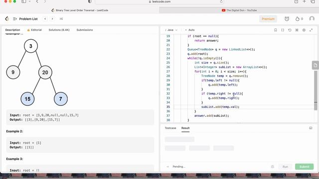Click code line 'return answer;'
Image resolution: width=319 pixels, height=179 pixels.
[x=206, y=41]
